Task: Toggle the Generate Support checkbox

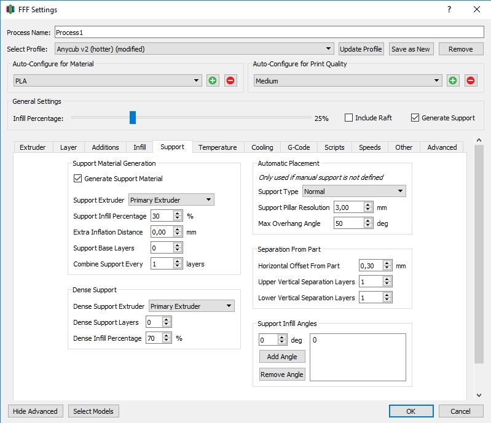Action: point(415,118)
